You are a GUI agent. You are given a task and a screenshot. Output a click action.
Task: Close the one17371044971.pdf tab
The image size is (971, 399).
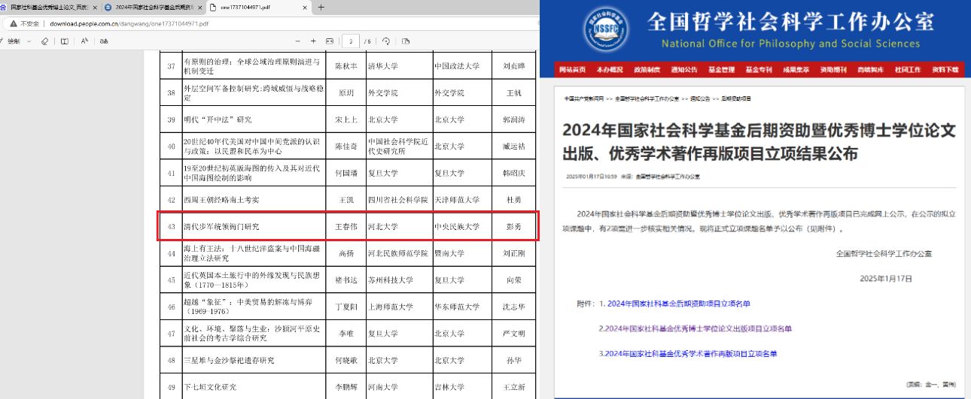[303, 8]
